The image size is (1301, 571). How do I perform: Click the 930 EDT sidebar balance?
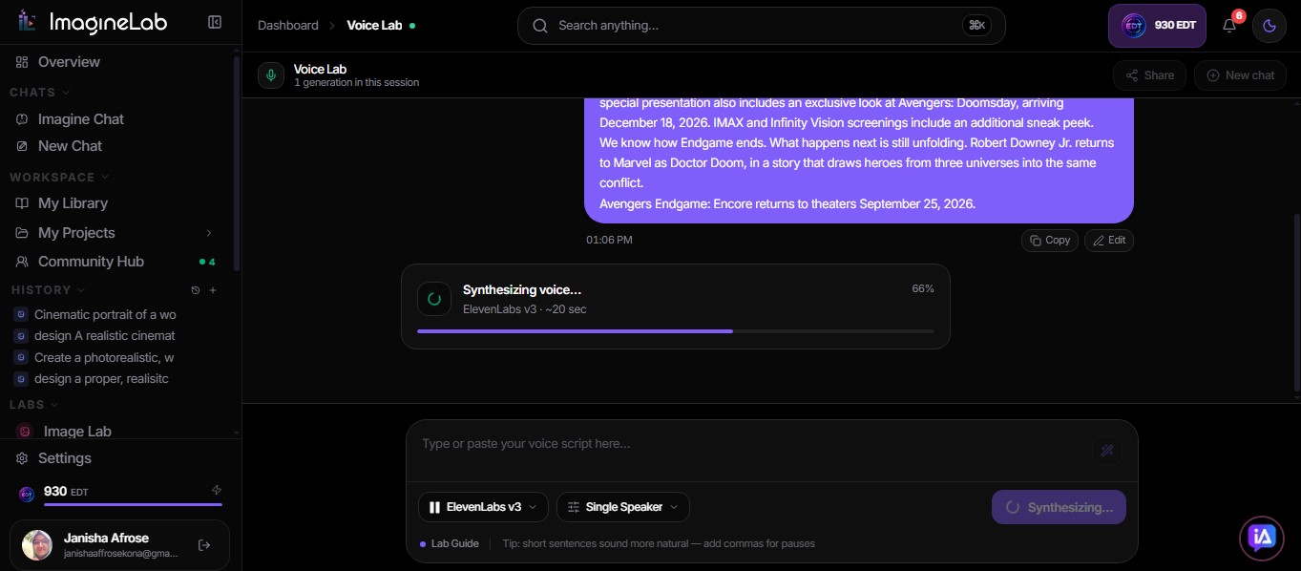point(66,492)
